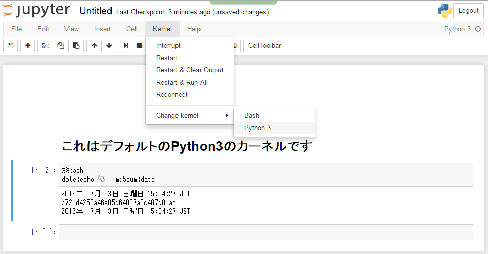Click the md5sum hash output line
Viewport: 488px width, 254px height.
tap(124, 202)
